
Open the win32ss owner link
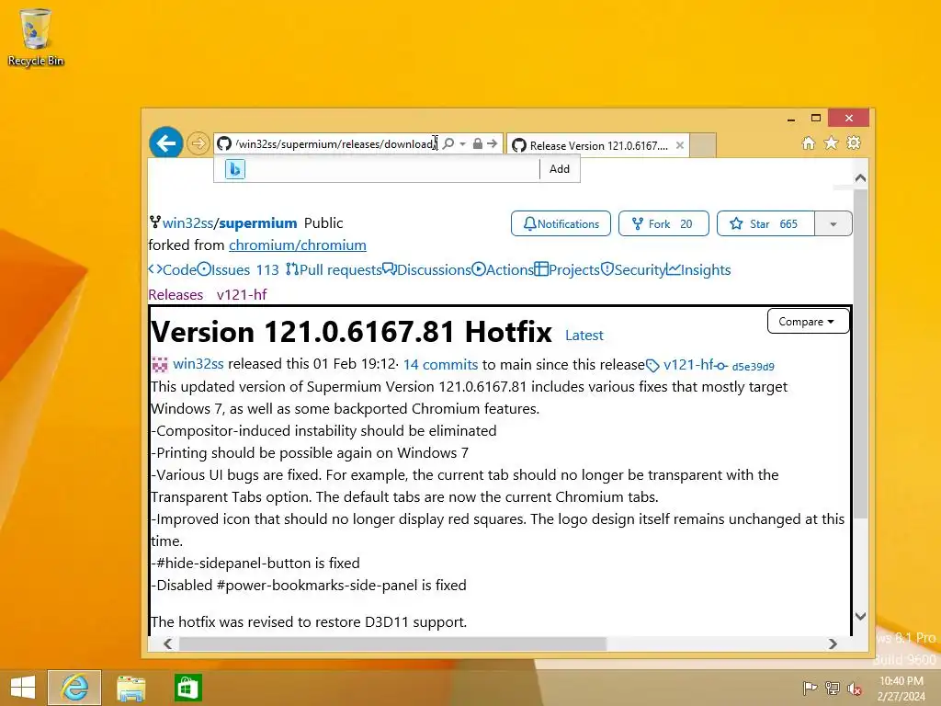point(187,223)
